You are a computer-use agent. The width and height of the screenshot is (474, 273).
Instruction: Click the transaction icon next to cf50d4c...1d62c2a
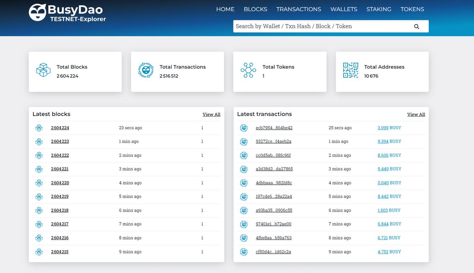pos(244,252)
